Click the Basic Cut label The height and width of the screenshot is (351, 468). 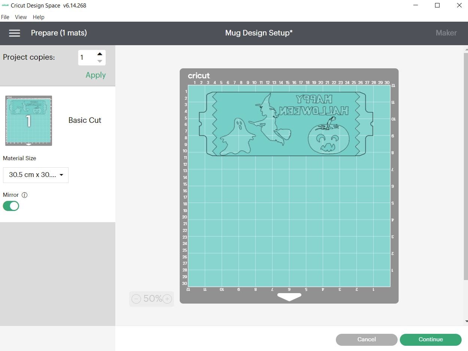point(85,120)
